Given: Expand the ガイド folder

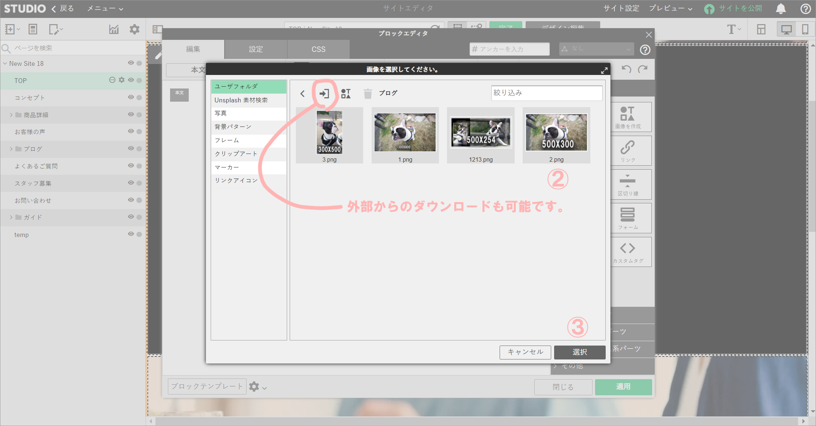Looking at the screenshot, I should coord(11,217).
